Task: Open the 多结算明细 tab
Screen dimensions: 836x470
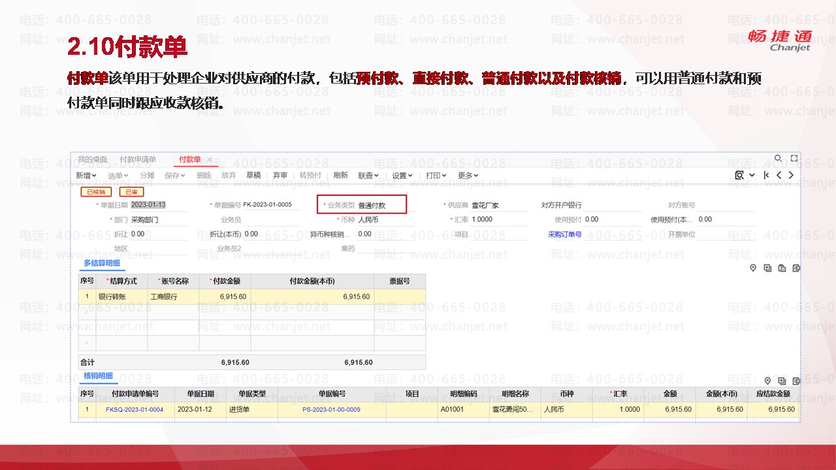Action: [101, 263]
